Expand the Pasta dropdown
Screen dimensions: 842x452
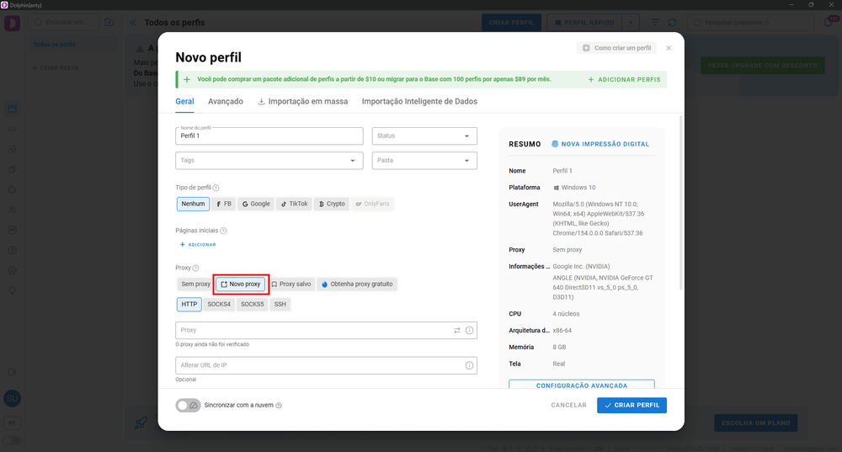424,161
